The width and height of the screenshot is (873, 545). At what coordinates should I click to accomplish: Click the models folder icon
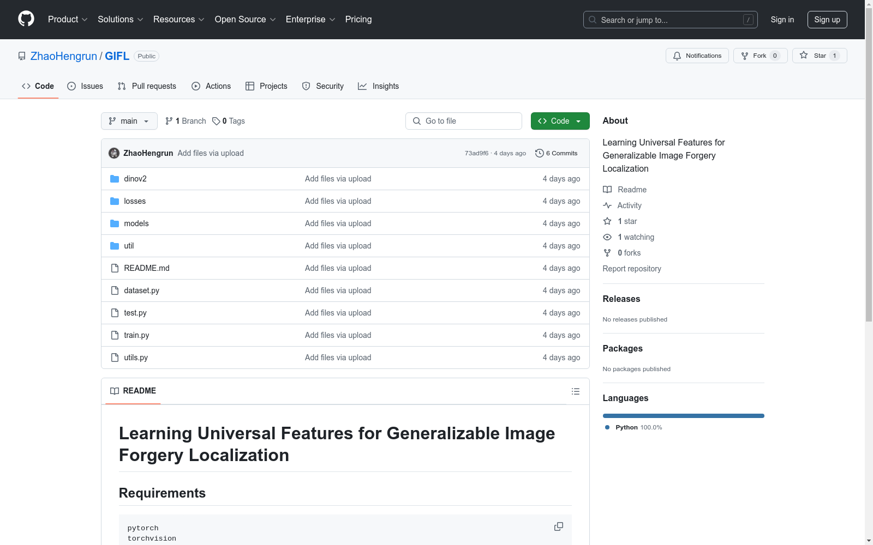tap(115, 223)
